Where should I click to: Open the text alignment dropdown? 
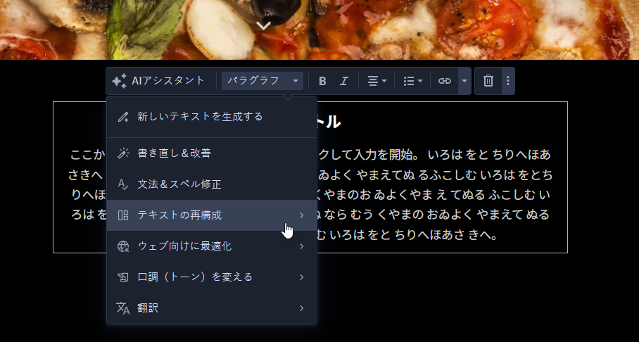[x=377, y=81]
